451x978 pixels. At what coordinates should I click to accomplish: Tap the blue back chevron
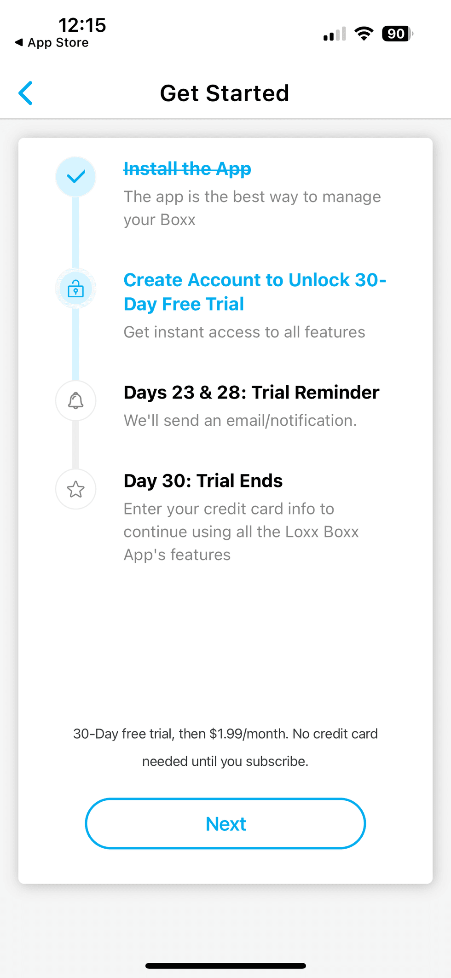click(x=26, y=93)
